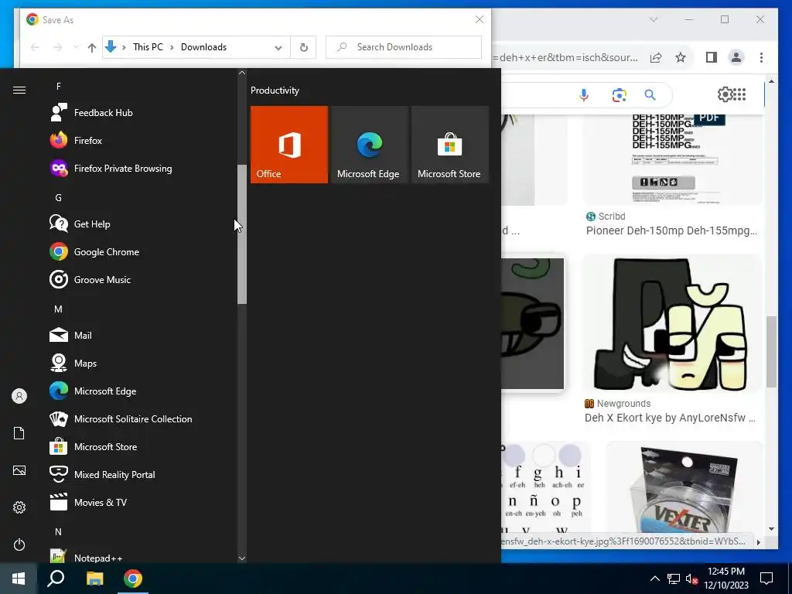Click the app list scrollbar thumb

pyautogui.click(x=242, y=234)
